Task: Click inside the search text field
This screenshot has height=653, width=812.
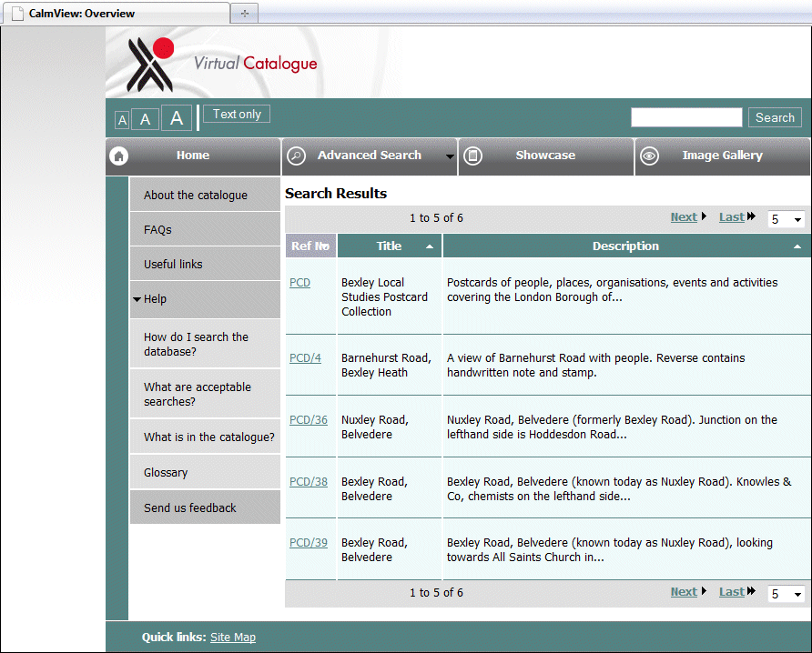Action: pos(685,116)
